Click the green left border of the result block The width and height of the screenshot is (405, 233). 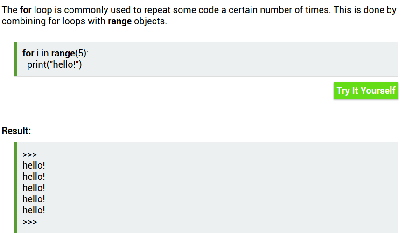(x=15, y=187)
